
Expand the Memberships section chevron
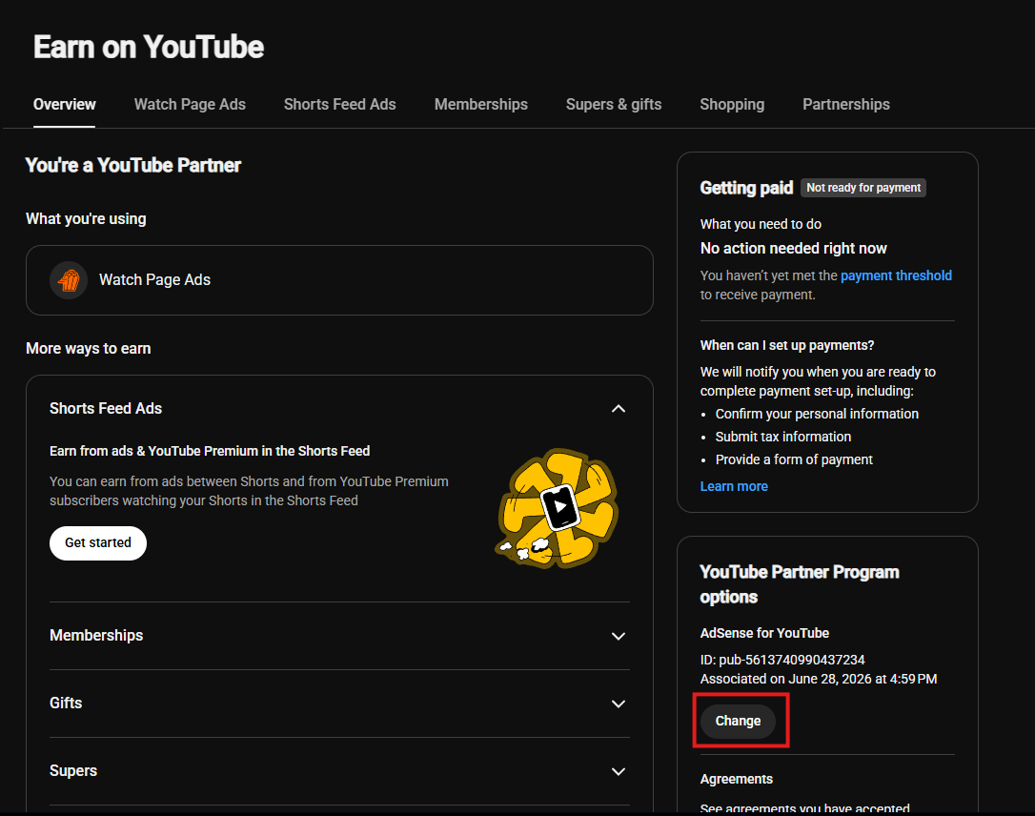(x=618, y=636)
